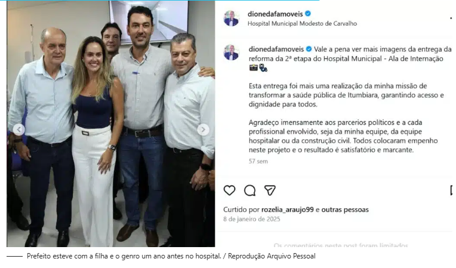View list of outras pessoas likes

coord(345,210)
